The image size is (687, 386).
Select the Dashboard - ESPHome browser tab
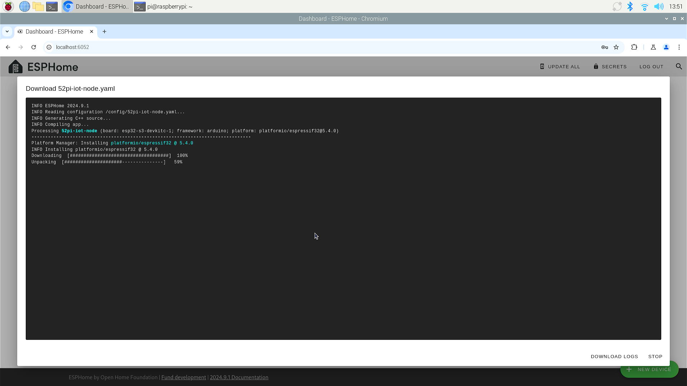pos(54,31)
